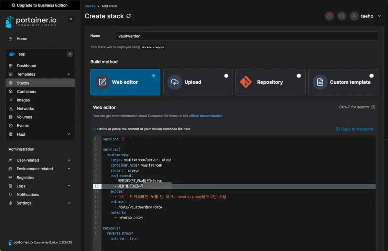Click the refresh icon beside Create stack
The width and height of the screenshot is (388, 251).
129,16
